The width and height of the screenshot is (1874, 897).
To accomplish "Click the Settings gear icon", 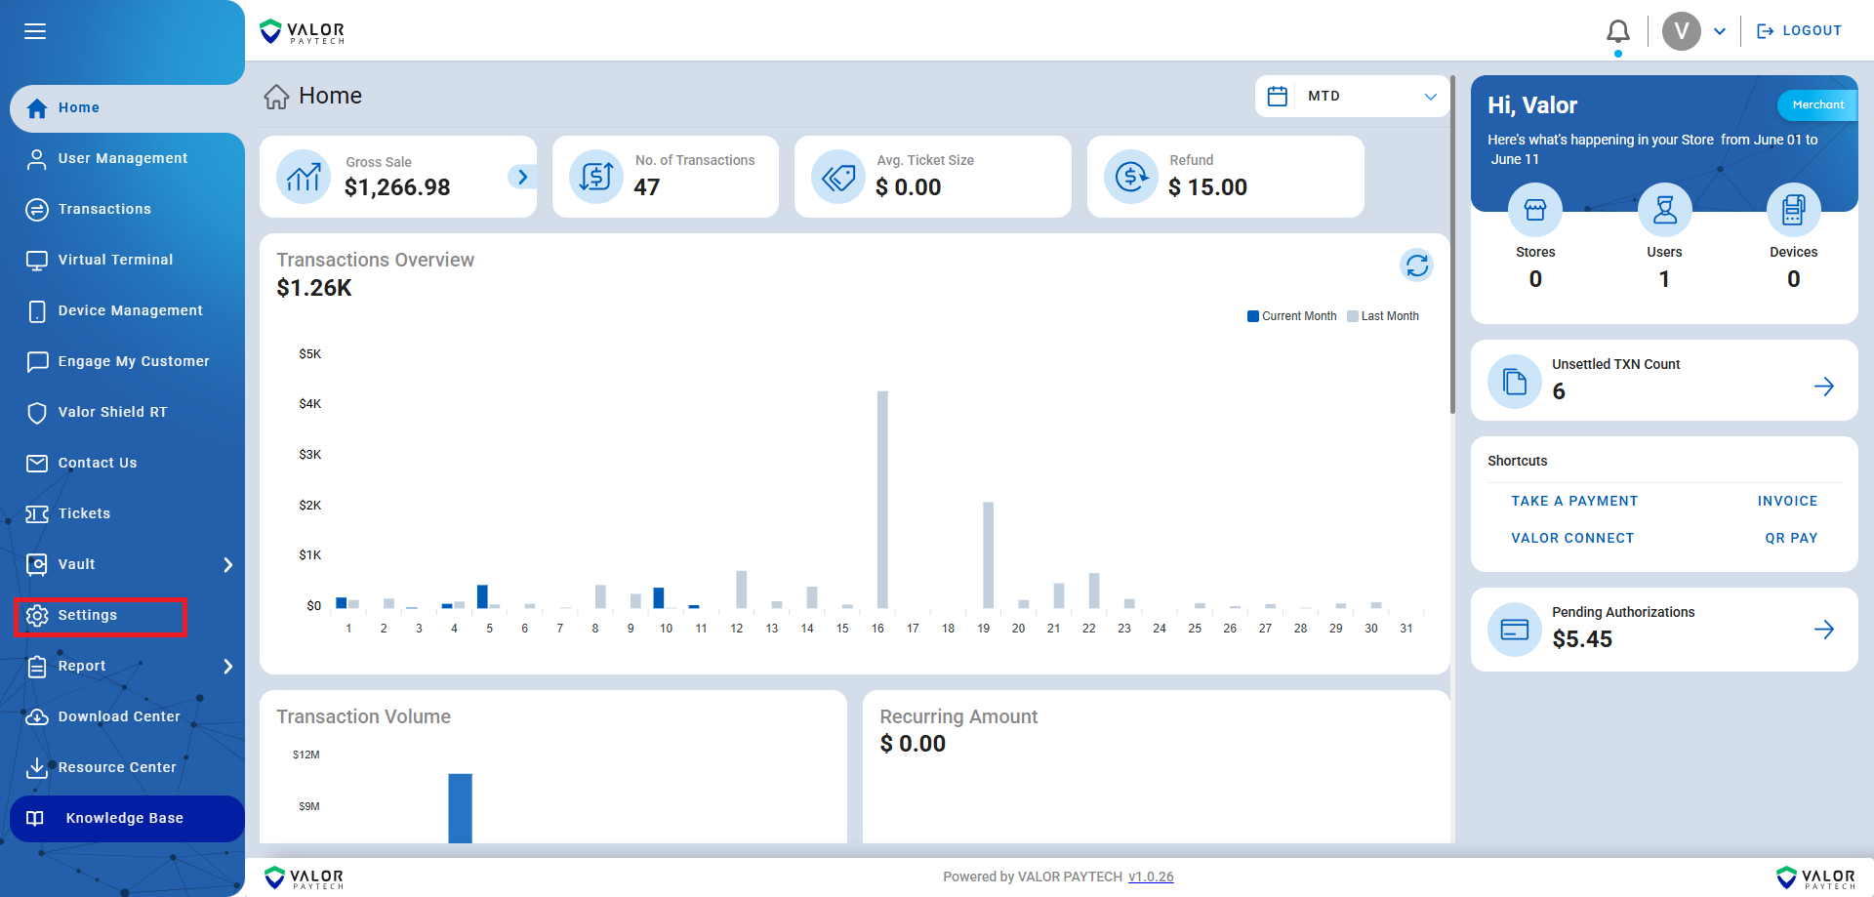I will click(x=37, y=616).
